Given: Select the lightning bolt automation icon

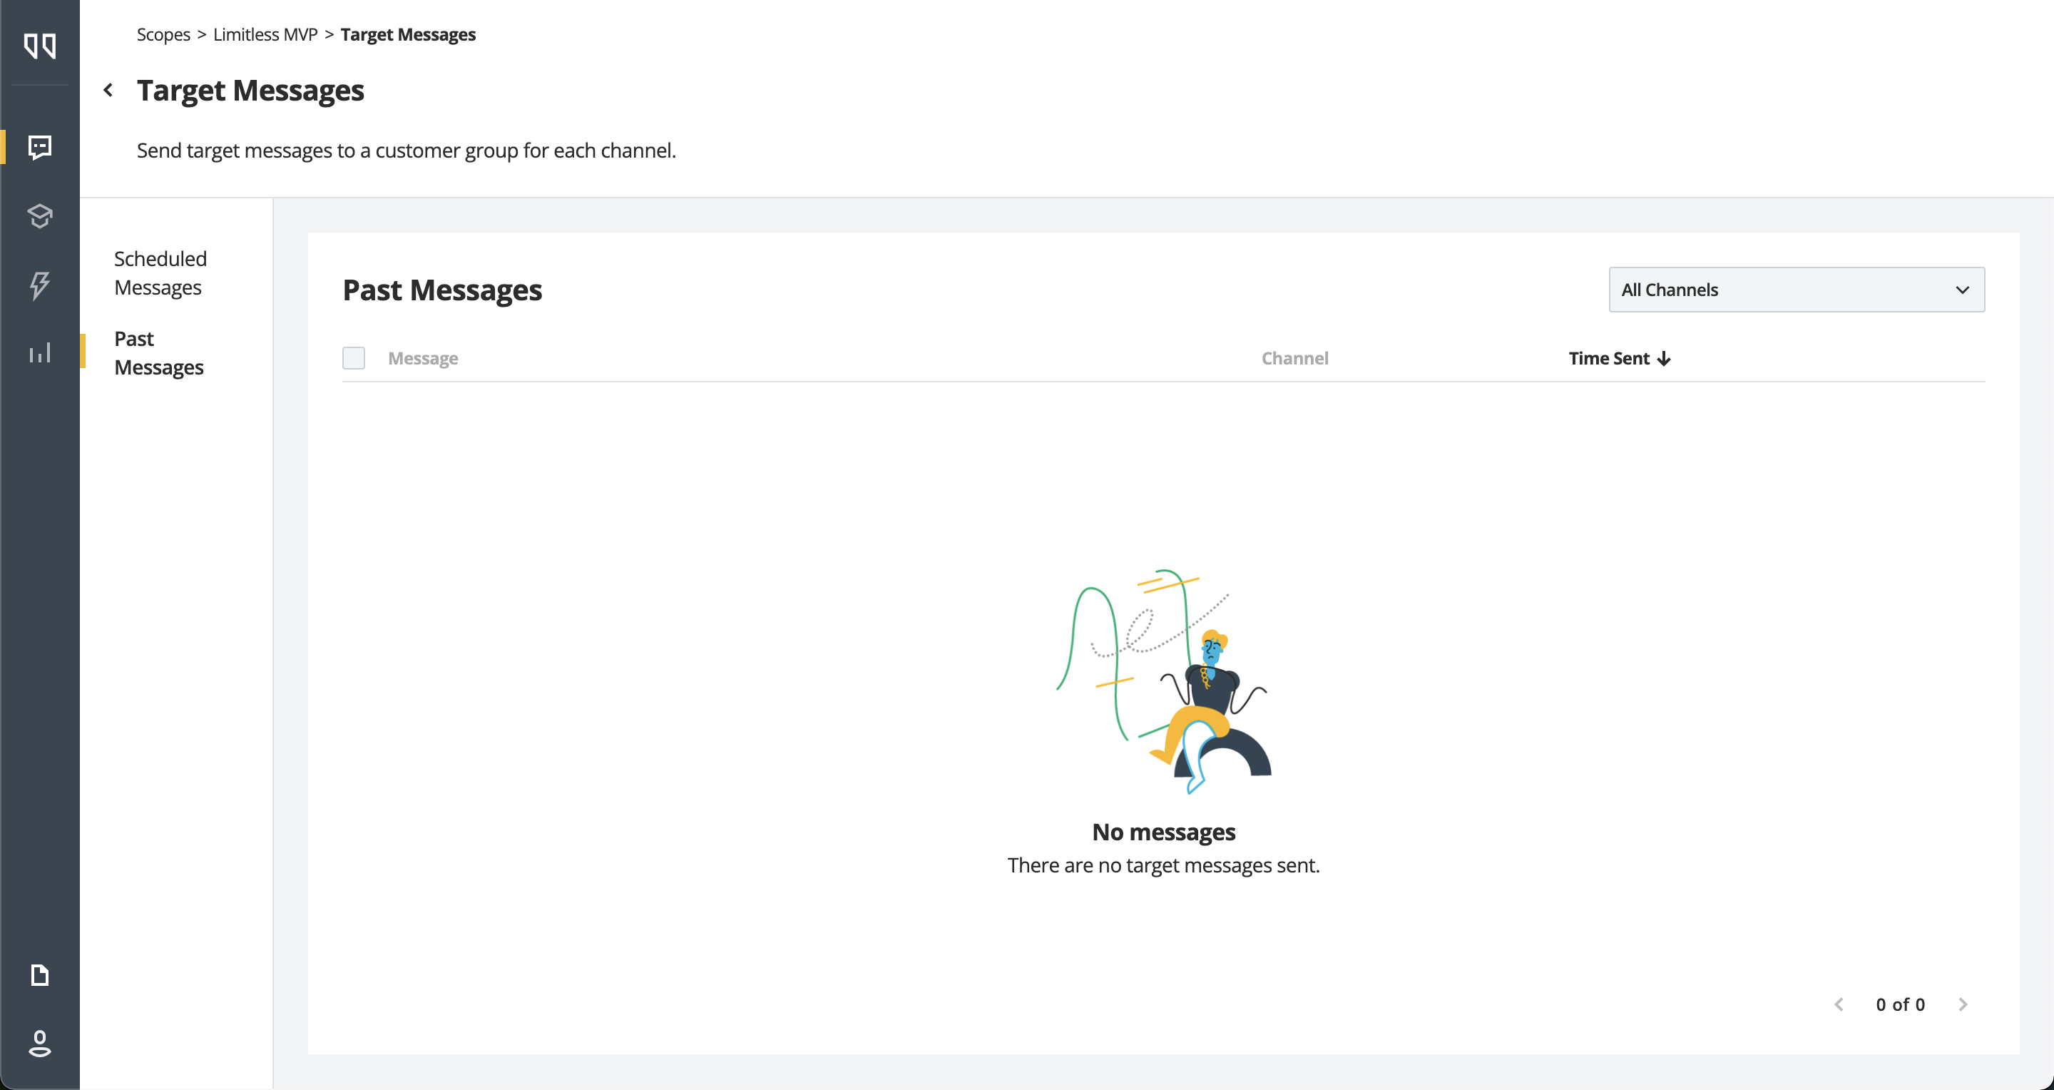Looking at the screenshot, I should pyautogui.click(x=40, y=285).
